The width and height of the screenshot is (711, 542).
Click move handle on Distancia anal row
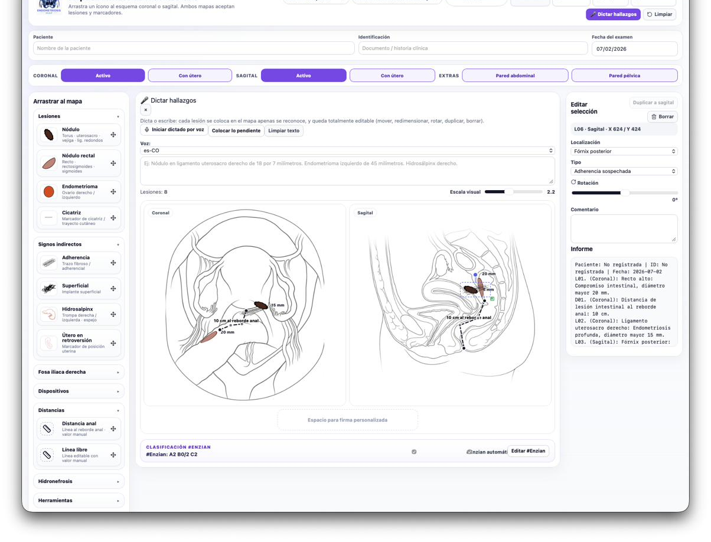pyautogui.click(x=113, y=429)
